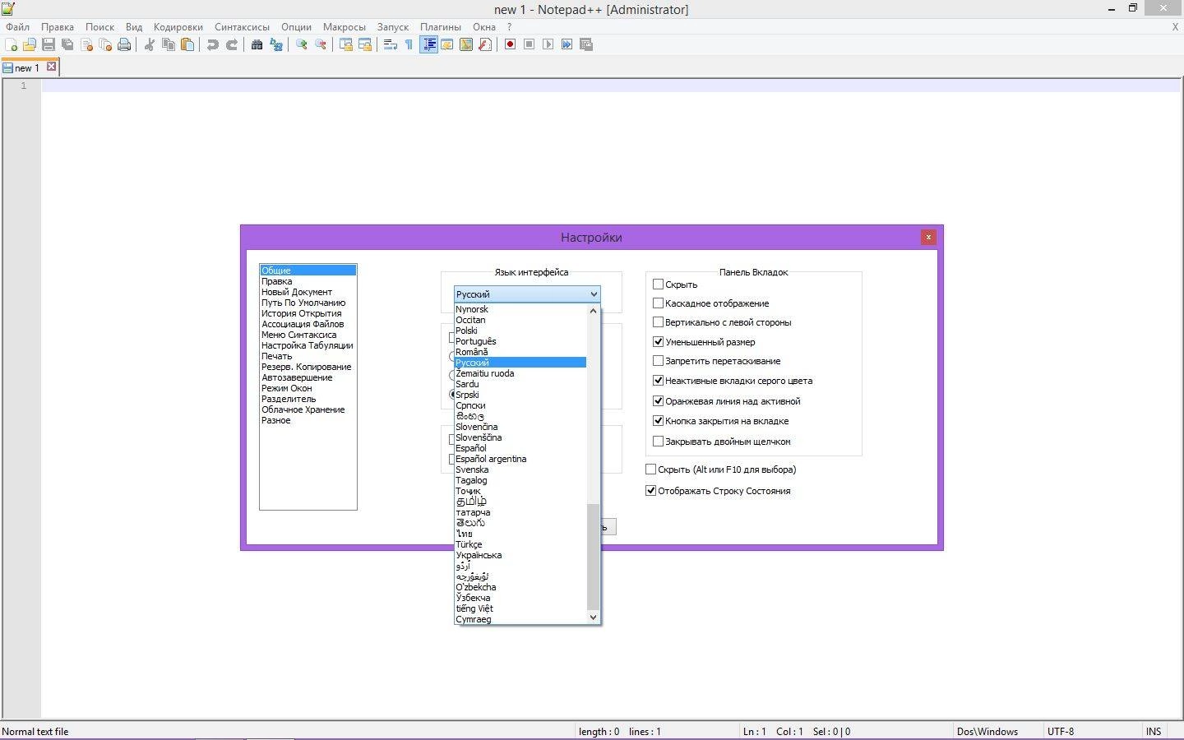Image resolution: width=1184 pixels, height=740 pixels.
Task: Open the Файл menu
Action: click(x=17, y=26)
